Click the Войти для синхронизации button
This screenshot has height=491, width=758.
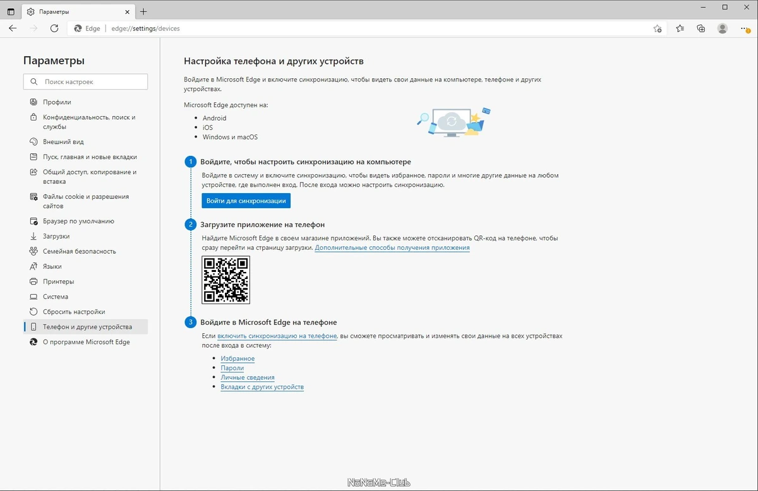pyautogui.click(x=246, y=201)
